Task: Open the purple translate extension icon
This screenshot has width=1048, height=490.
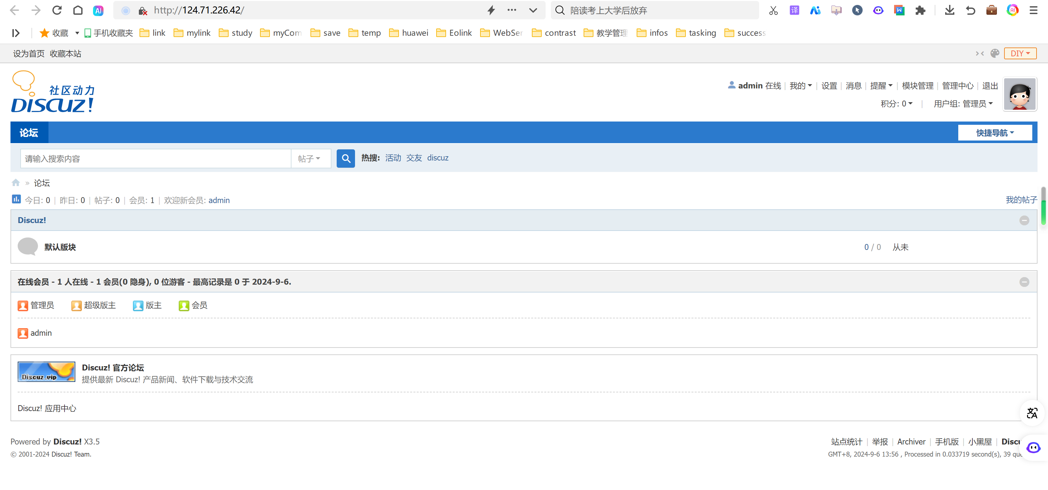Action: (x=794, y=10)
